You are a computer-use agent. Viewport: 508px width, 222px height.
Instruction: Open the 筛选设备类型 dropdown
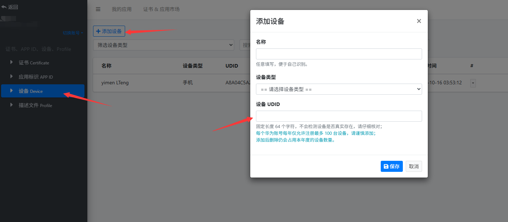click(x=164, y=45)
